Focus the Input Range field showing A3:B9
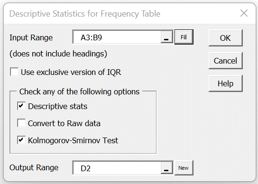The width and height of the screenshot is (258, 184). point(117,37)
